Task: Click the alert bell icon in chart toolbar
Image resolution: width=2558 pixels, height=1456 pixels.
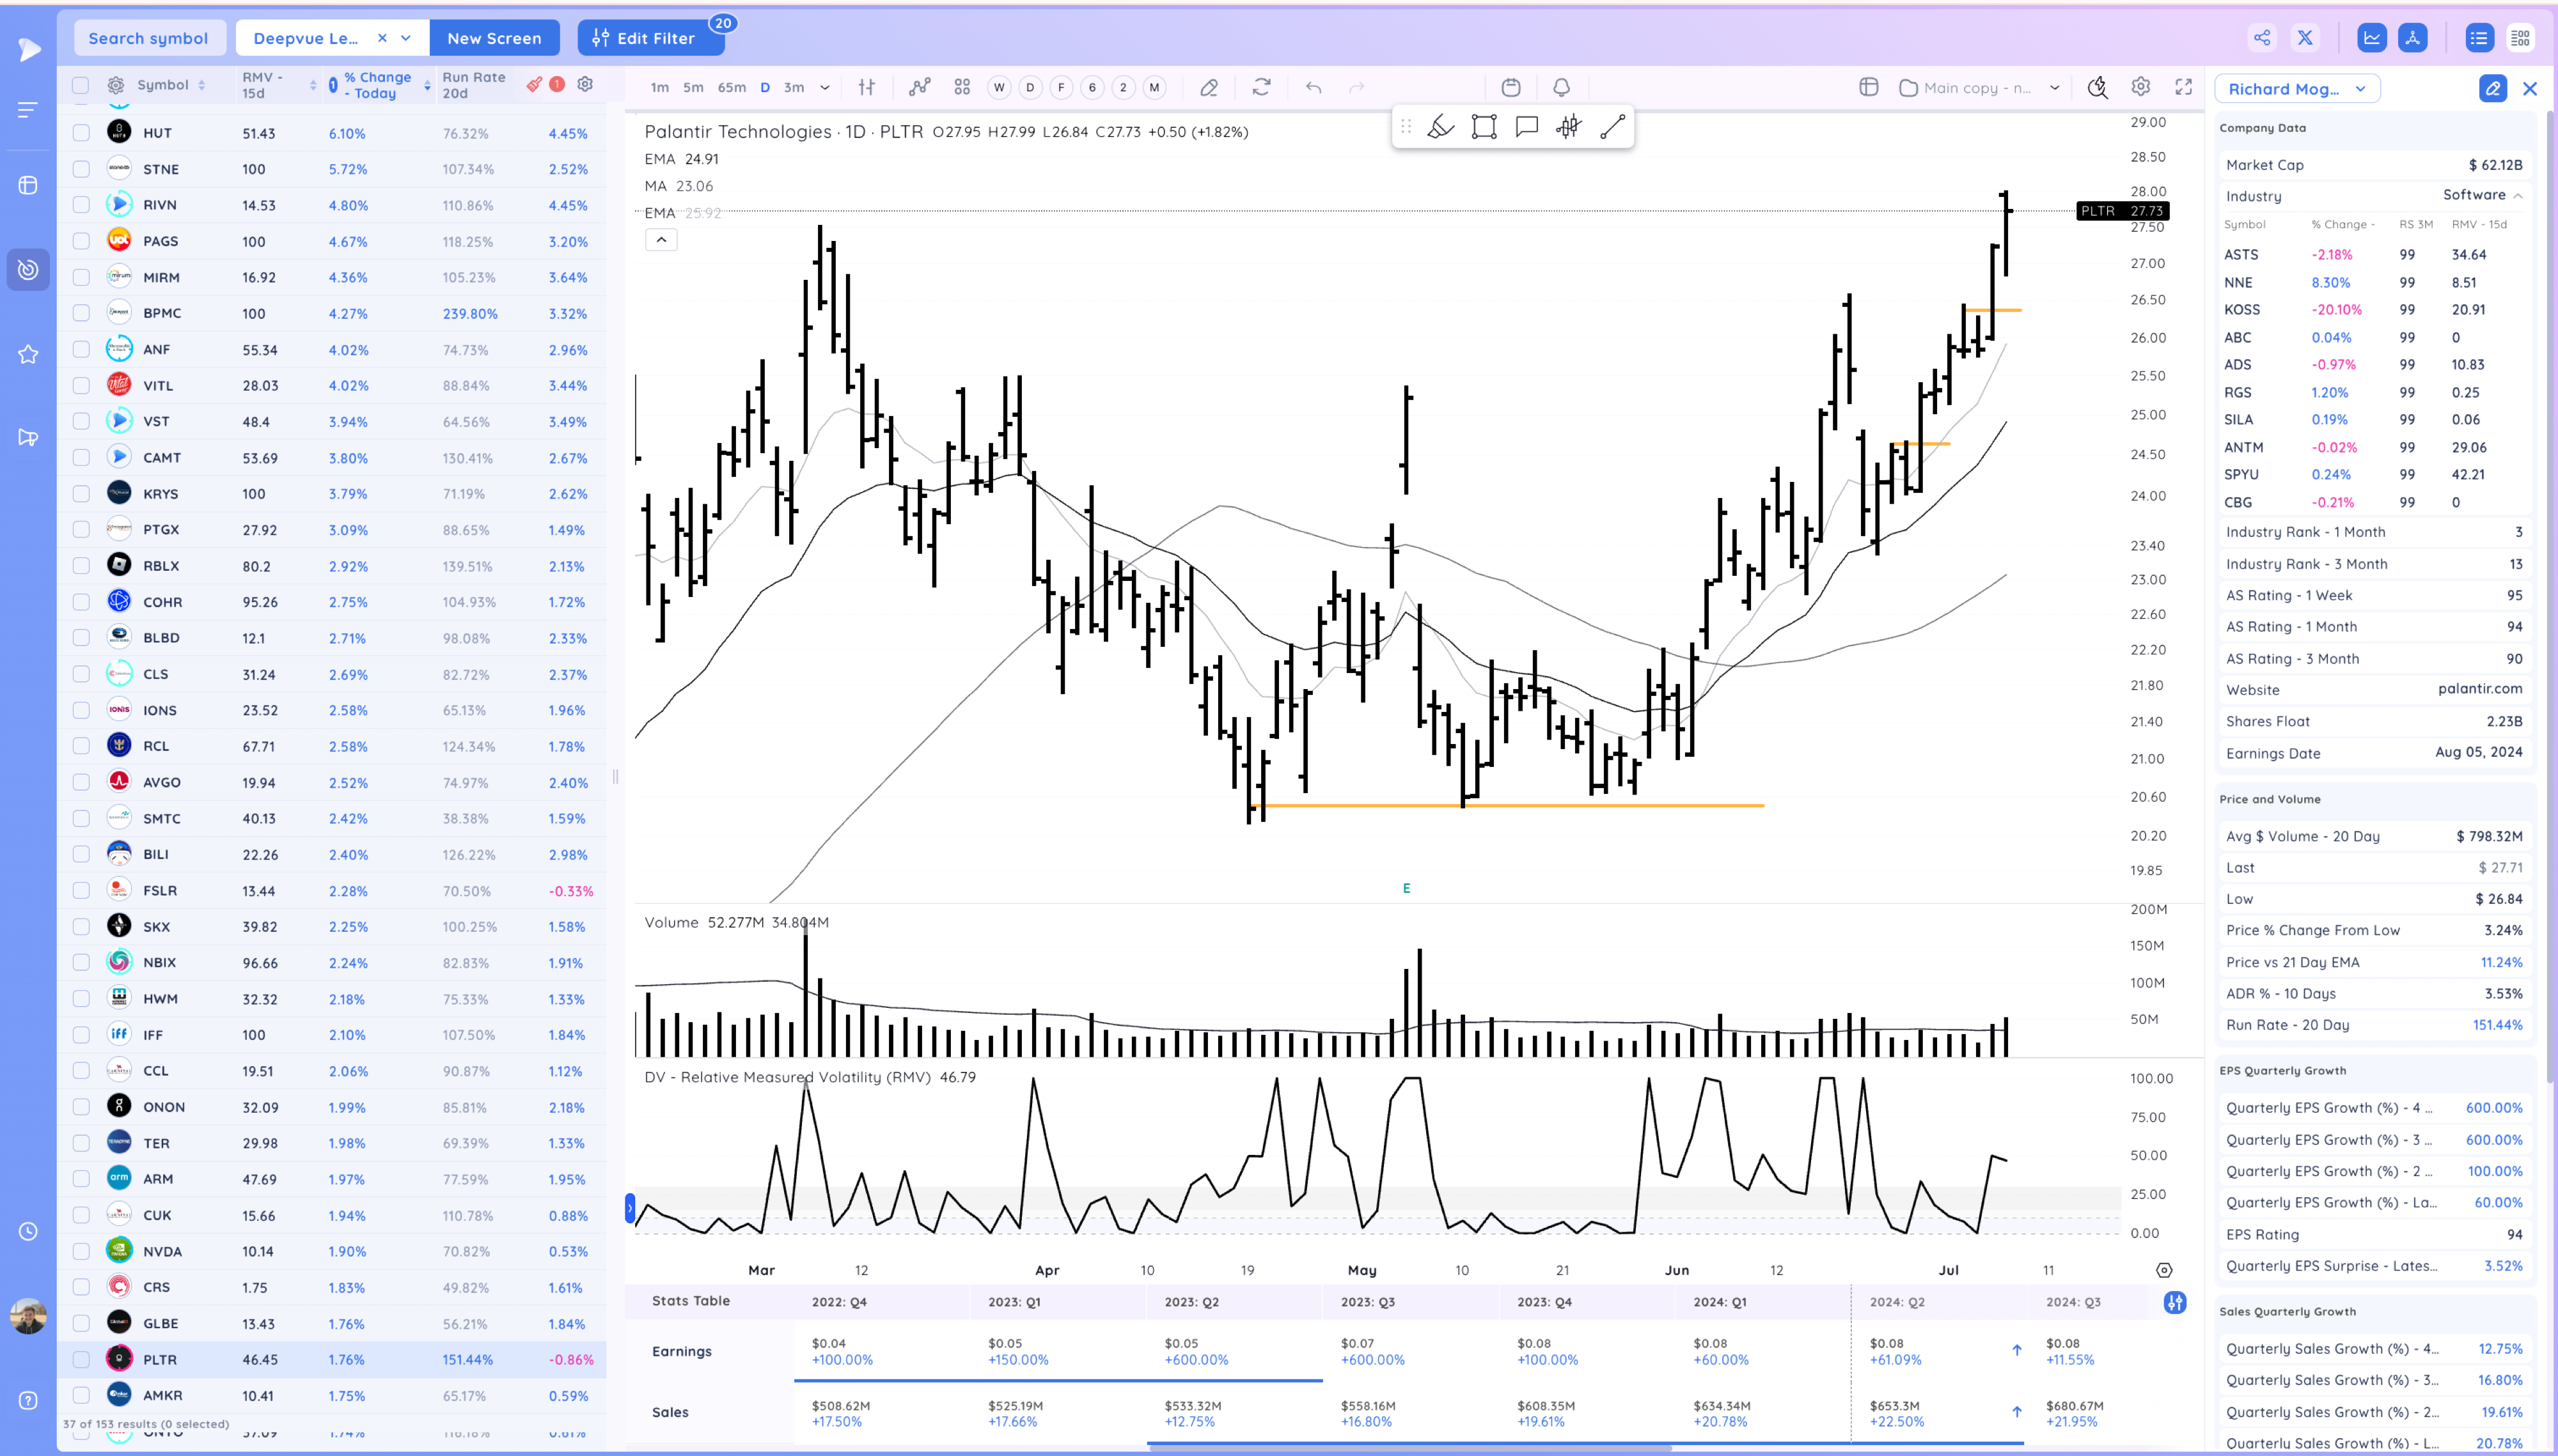Action: click(x=1560, y=88)
